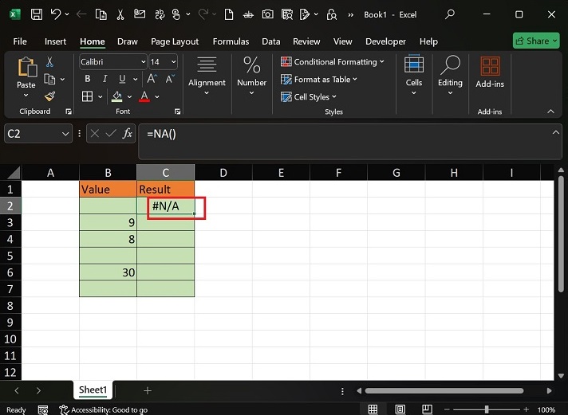Screen dimensions: 568x415
Task: Expand the Name Box C2 dropdown
Action: coord(65,134)
